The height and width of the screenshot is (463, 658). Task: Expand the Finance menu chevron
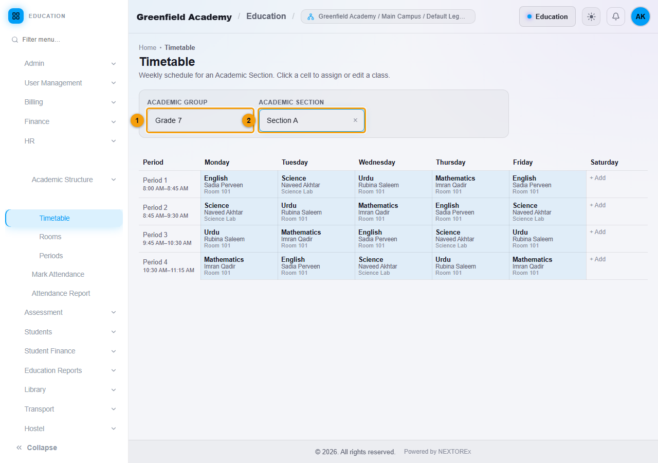coord(114,122)
